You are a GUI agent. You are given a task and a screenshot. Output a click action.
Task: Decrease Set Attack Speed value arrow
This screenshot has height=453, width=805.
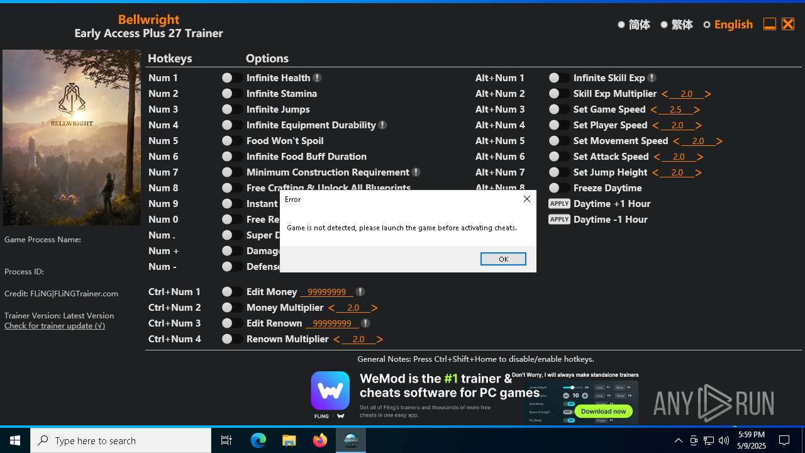coord(657,157)
